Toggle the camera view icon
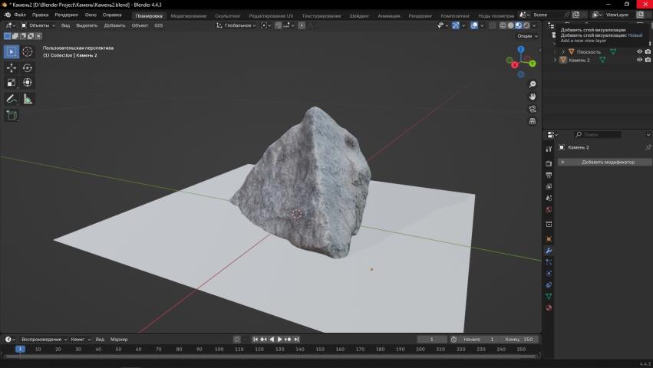 coord(533,109)
